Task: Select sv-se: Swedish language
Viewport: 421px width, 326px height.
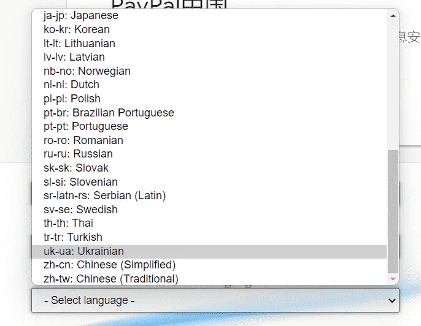Action: point(209,210)
